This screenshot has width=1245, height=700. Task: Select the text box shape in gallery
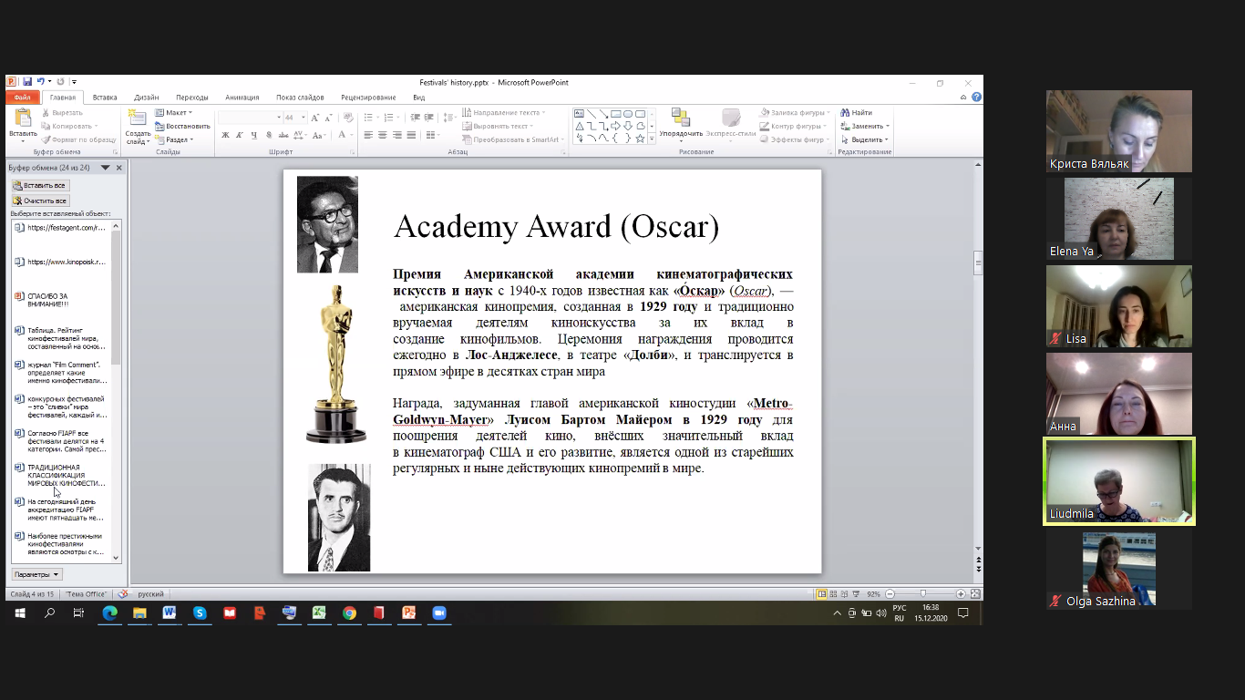580,114
